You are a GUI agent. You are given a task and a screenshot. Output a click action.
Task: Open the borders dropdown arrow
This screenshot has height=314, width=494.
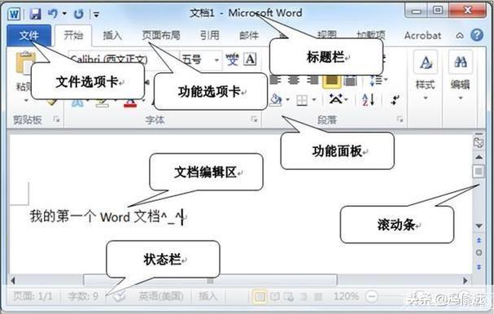click(314, 100)
